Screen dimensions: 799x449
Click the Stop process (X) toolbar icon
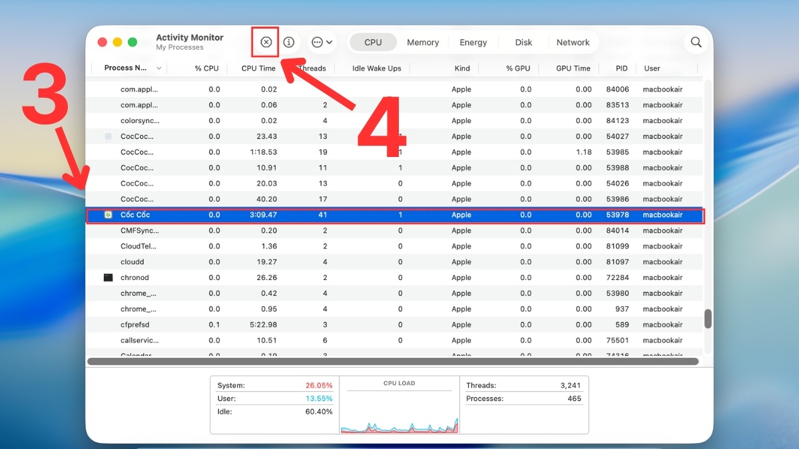(266, 42)
